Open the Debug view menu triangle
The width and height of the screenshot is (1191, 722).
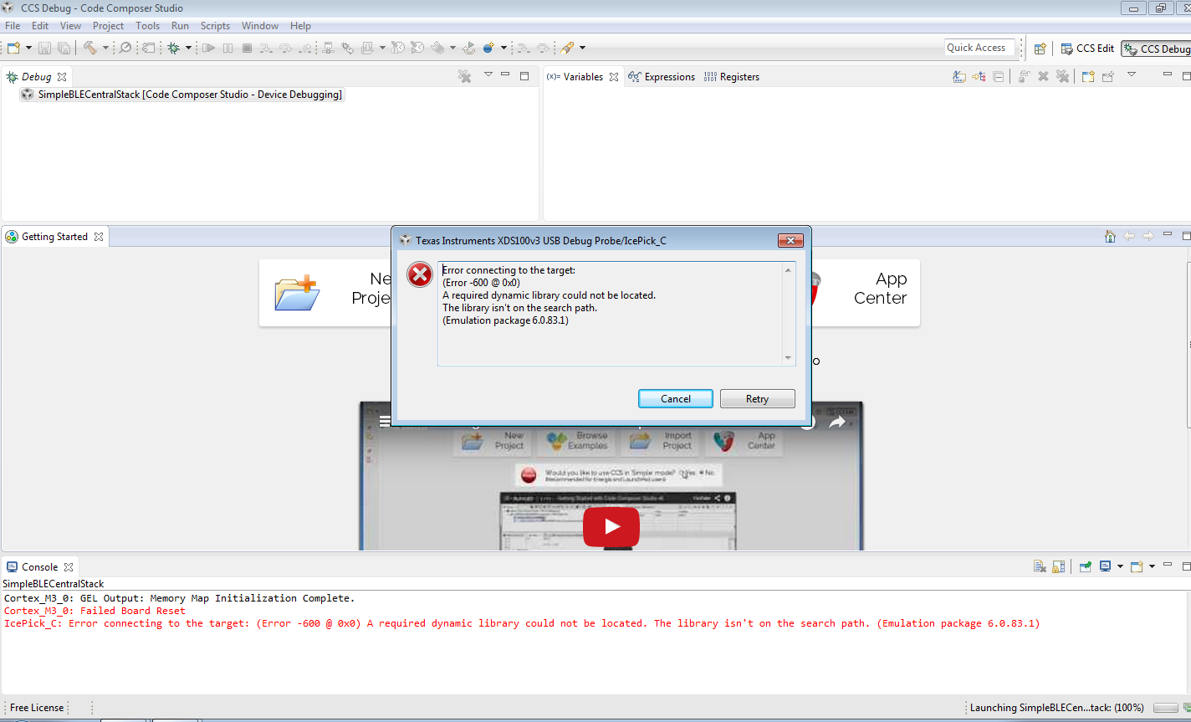pyautogui.click(x=488, y=74)
